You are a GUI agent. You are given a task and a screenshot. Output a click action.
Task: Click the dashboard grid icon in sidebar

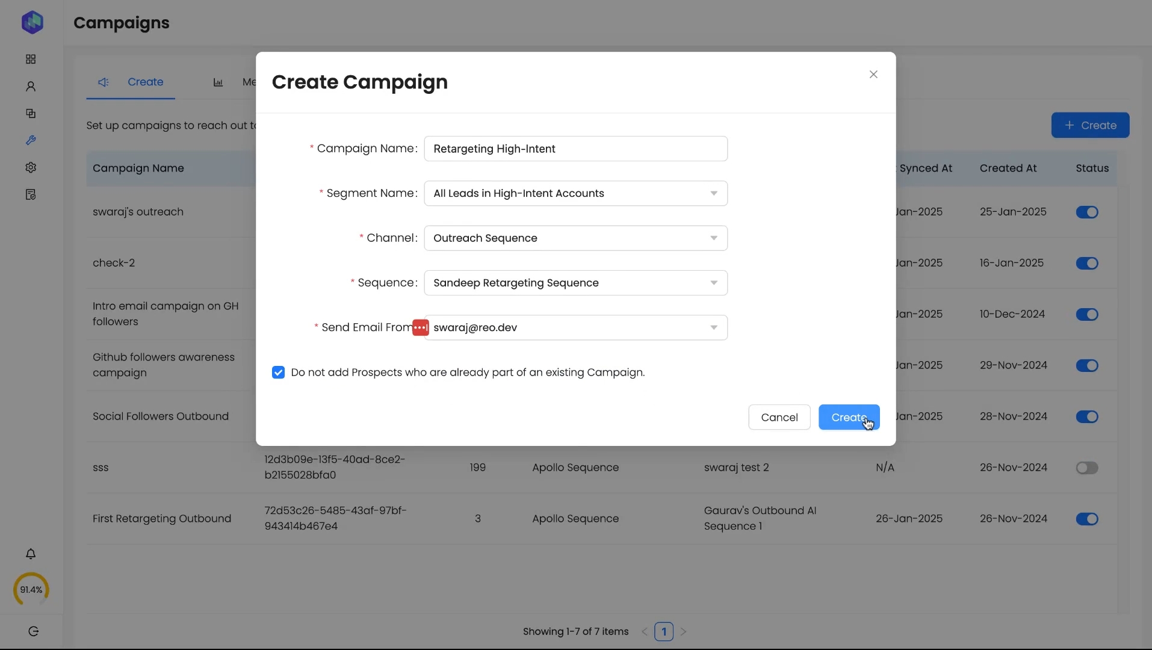click(31, 59)
